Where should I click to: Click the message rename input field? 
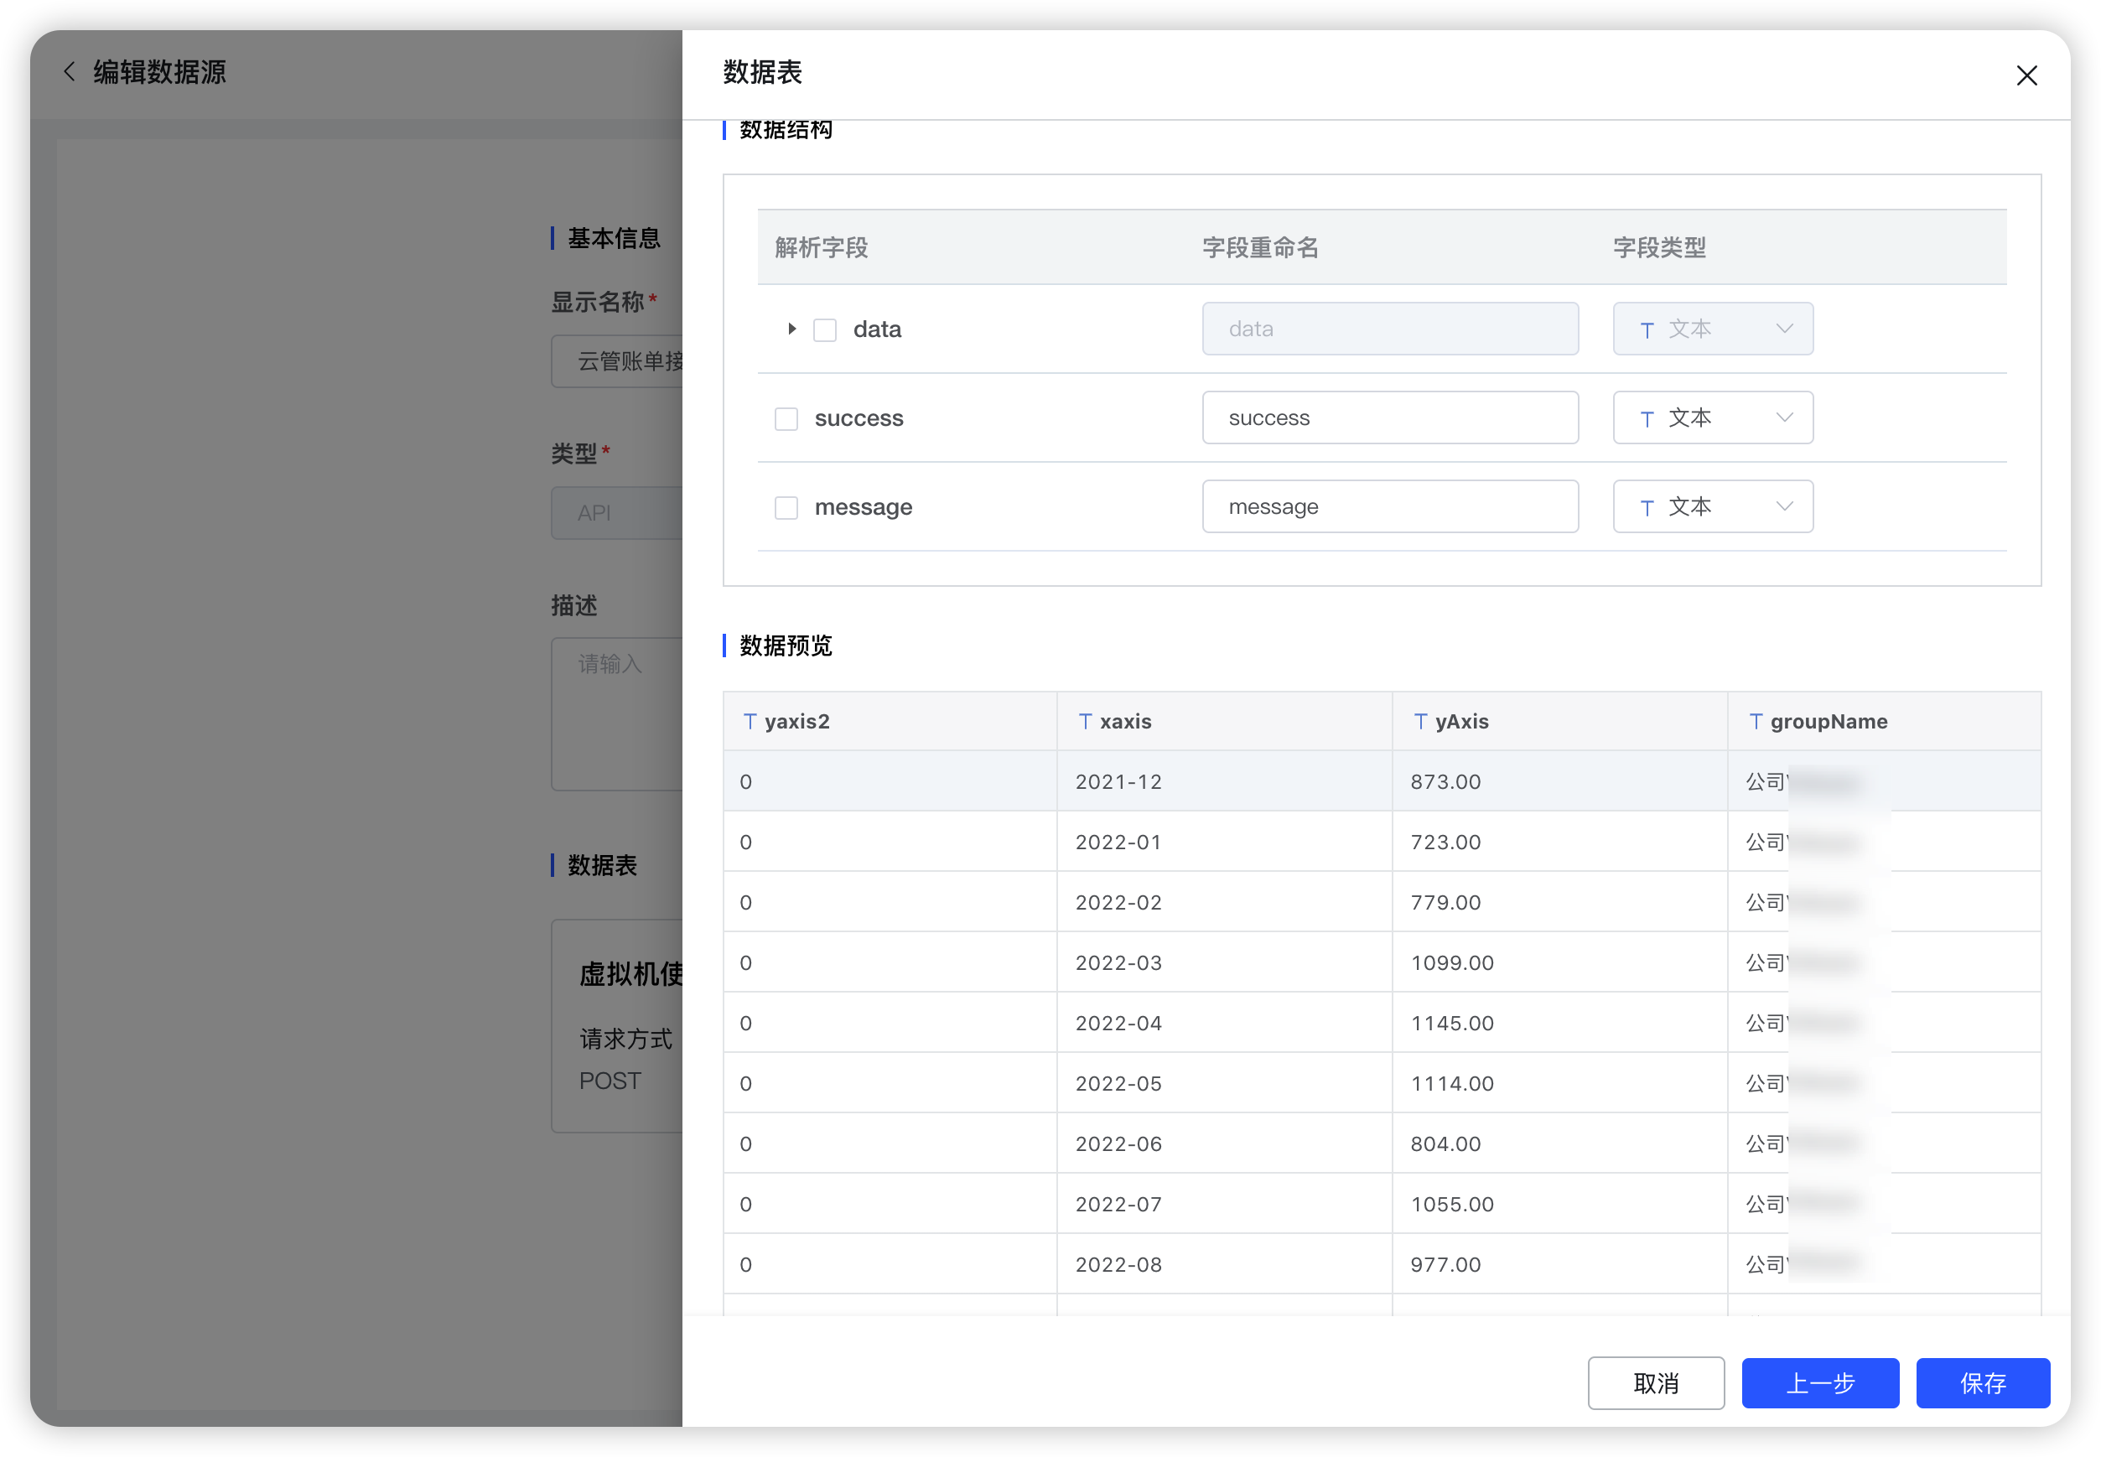[1389, 506]
